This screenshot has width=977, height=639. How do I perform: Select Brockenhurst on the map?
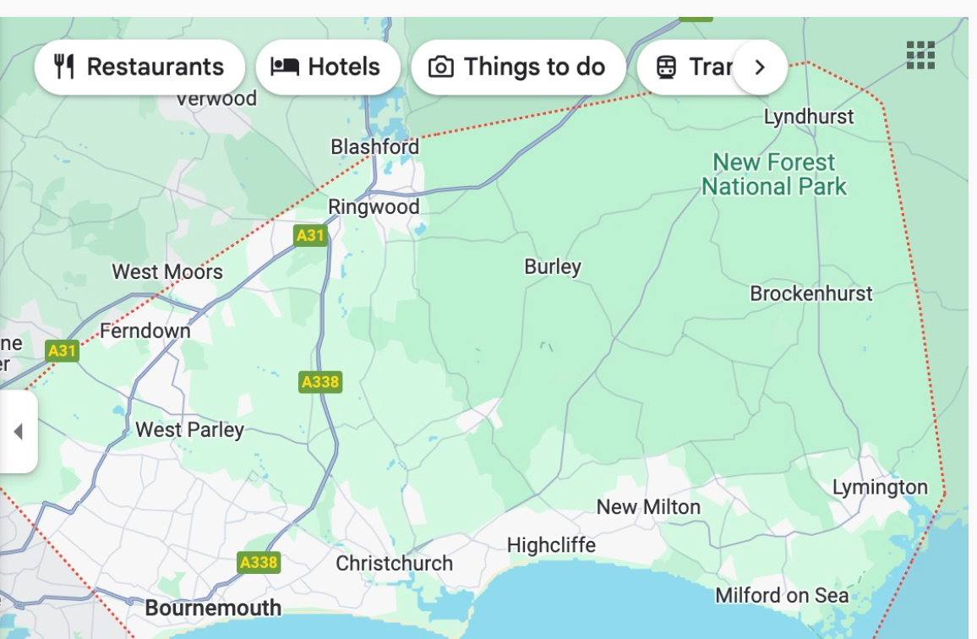(811, 293)
